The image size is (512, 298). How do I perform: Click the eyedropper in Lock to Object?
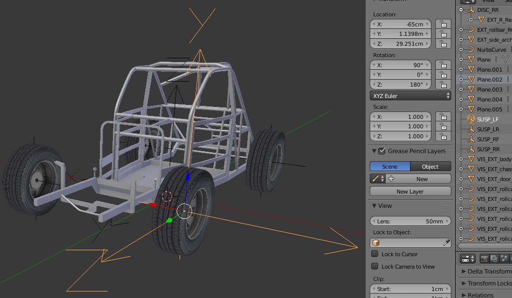446,242
